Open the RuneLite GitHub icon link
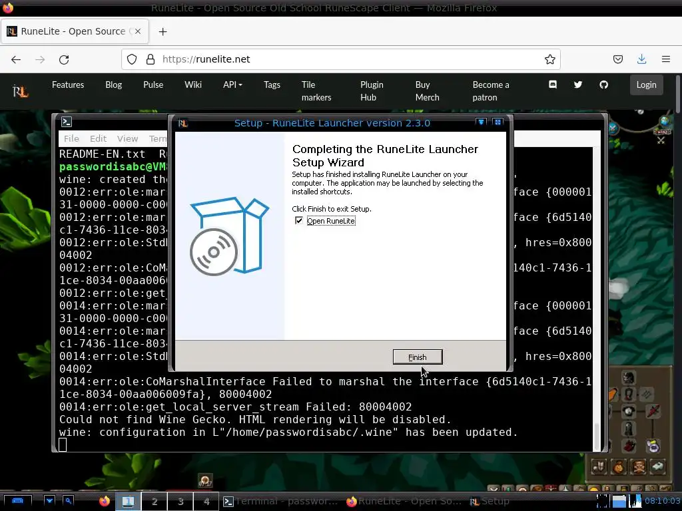Screen dimensions: 682x511 [603, 85]
